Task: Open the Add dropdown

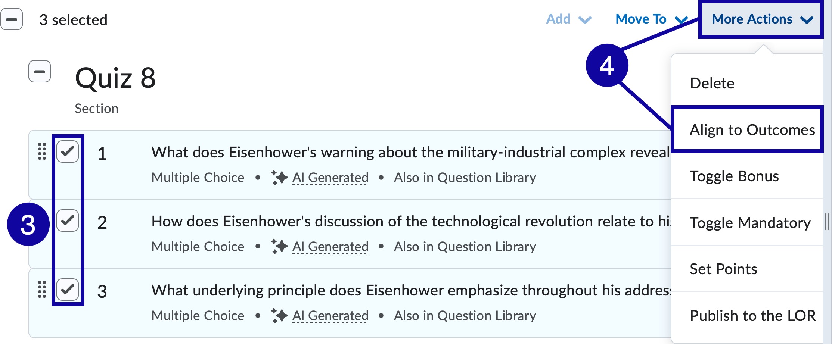Action: pyautogui.click(x=568, y=19)
